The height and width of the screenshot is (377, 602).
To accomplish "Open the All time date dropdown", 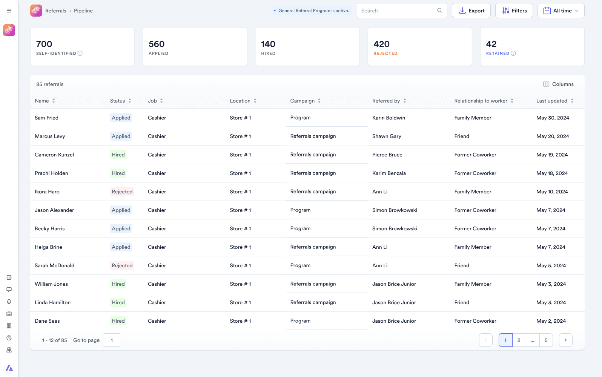I will 561,11.
